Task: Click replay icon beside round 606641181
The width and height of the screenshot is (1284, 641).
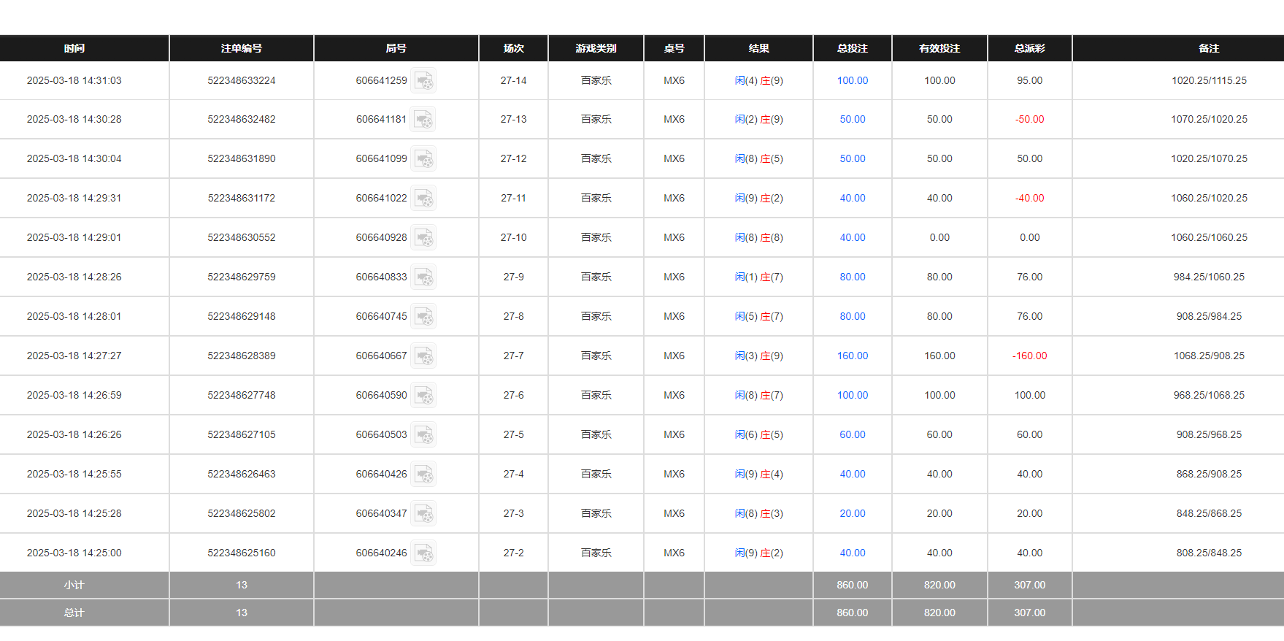Action: click(x=423, y=119)
